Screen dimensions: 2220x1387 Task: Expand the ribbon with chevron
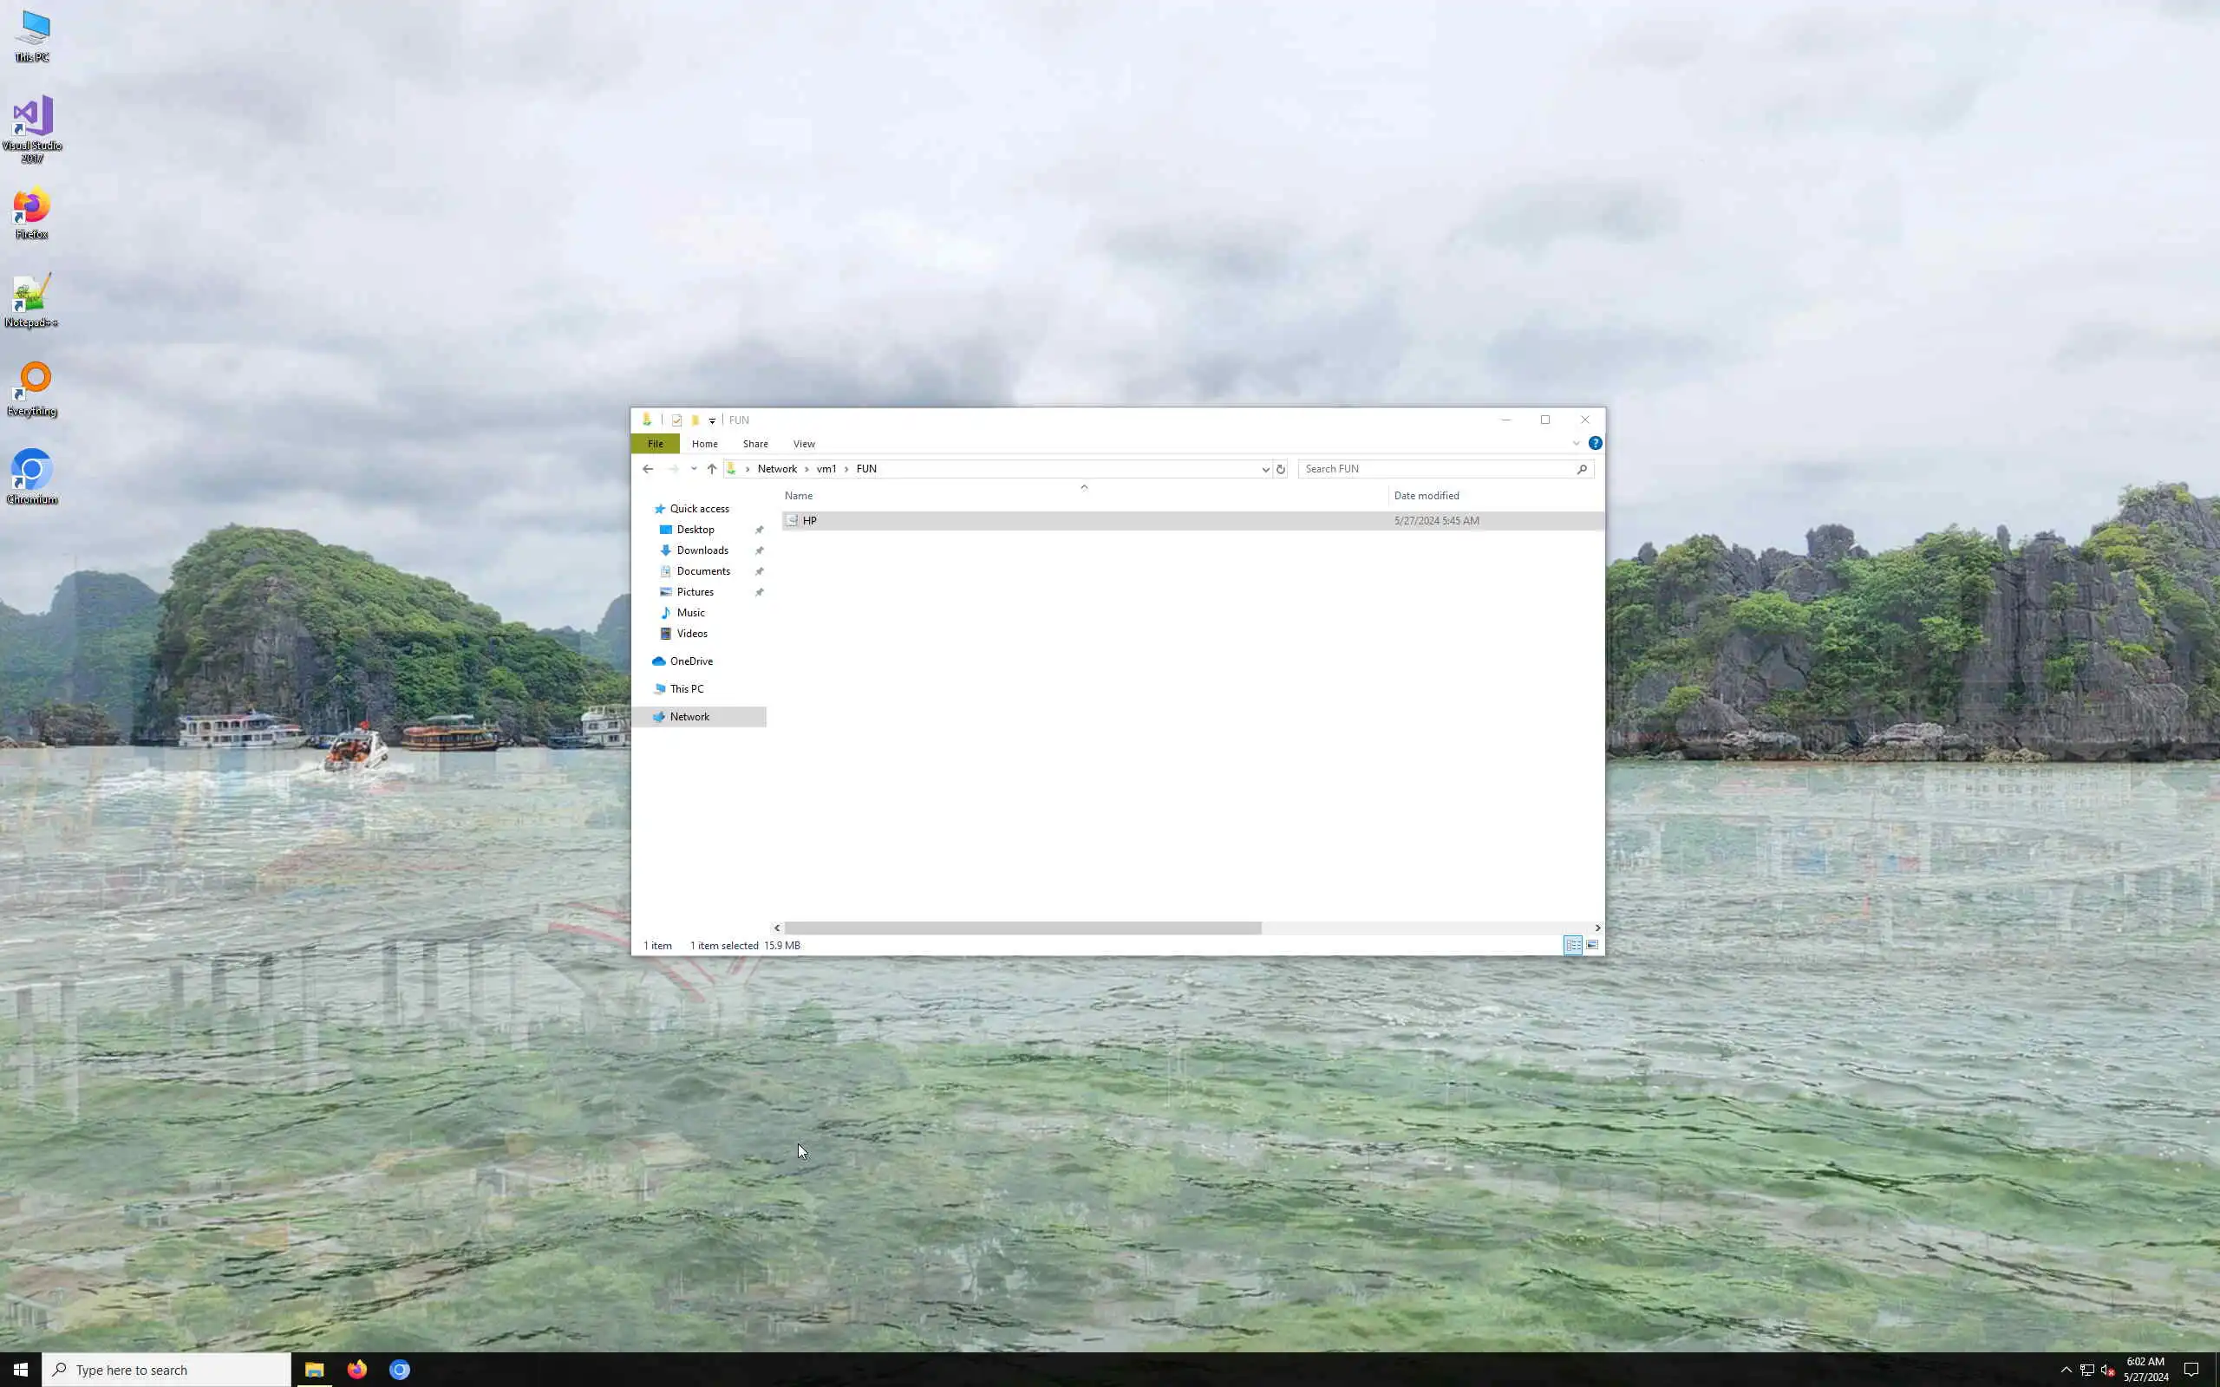[1576, 443]
